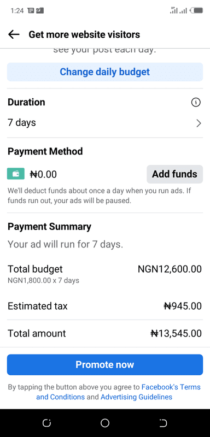Tap the signal strength icon

(x=178, y=10)
